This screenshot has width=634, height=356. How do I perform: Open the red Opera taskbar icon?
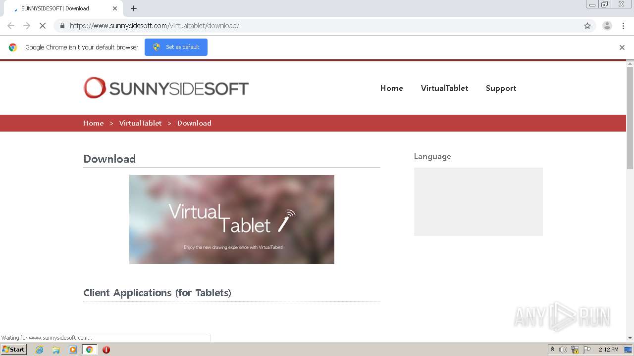(106, 350)
